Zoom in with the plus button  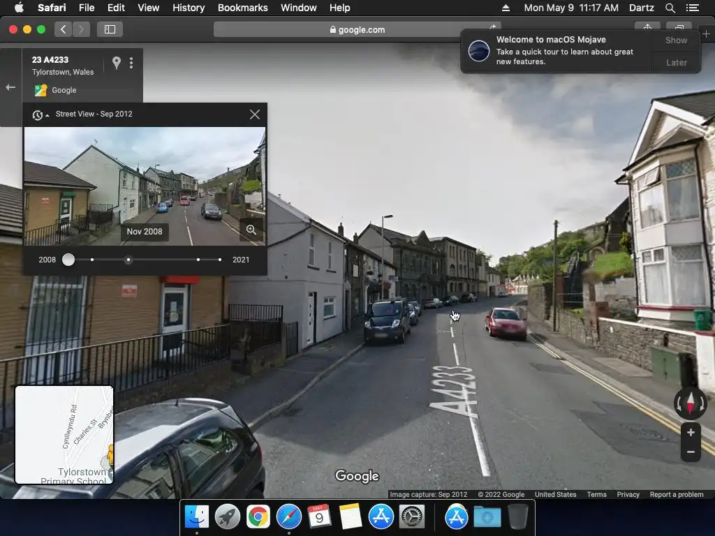tap(691, 432)
